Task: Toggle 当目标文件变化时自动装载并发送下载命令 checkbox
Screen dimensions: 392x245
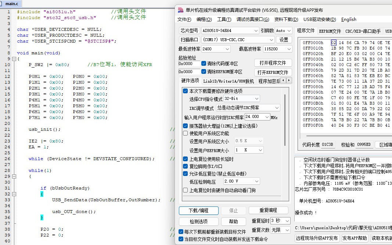Action: coord(181,239)
